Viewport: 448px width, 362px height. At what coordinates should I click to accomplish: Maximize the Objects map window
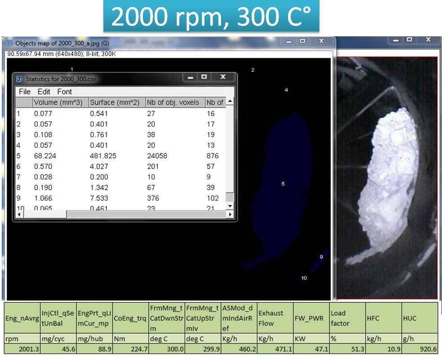302,41
